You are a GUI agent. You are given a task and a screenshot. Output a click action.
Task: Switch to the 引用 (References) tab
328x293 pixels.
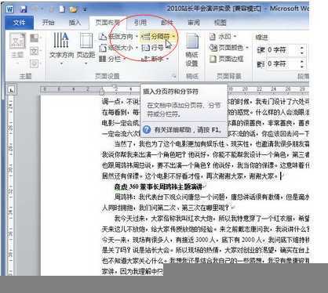tap(140, 23)
